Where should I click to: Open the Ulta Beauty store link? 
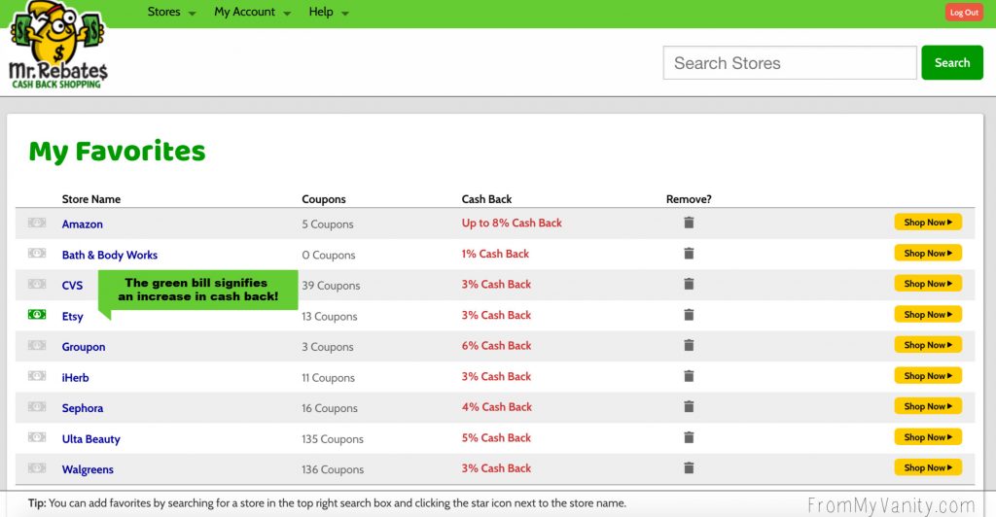click(x=90, y=439)
